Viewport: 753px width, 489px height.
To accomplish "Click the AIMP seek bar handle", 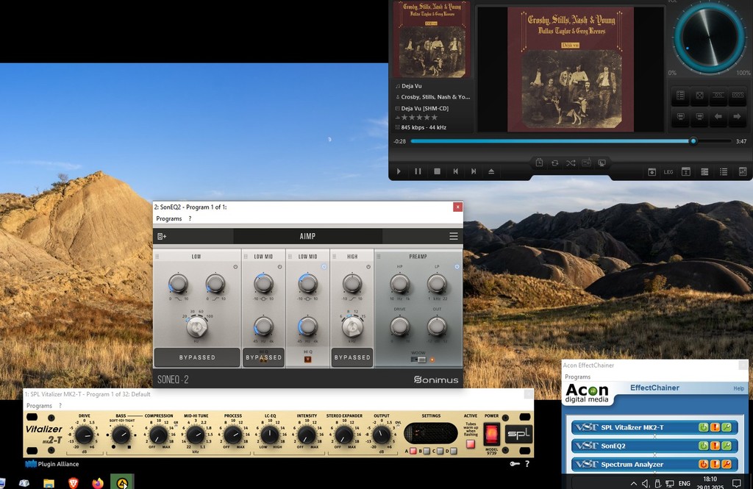I will click(x=693, y=141).
